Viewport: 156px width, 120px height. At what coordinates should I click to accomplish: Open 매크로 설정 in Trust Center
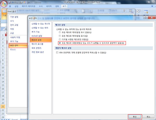(41, 40)
